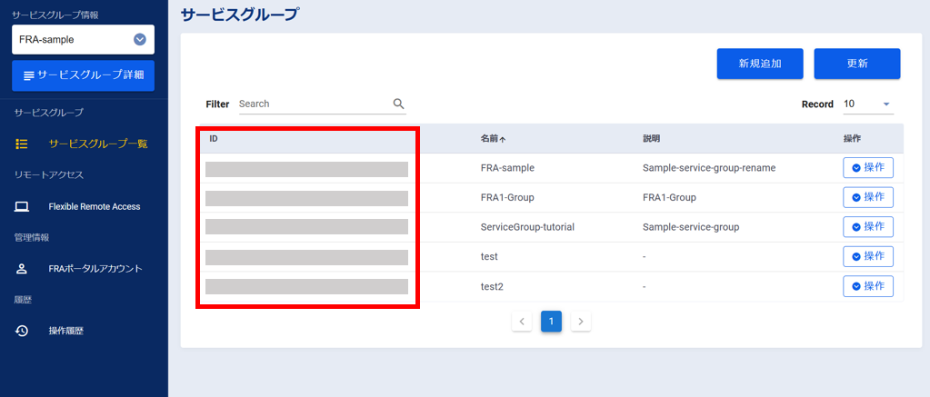Click the operation history clock icon
Image resolution: width=930 pixels, height=397 pixels.
click(x=23, y=331)
